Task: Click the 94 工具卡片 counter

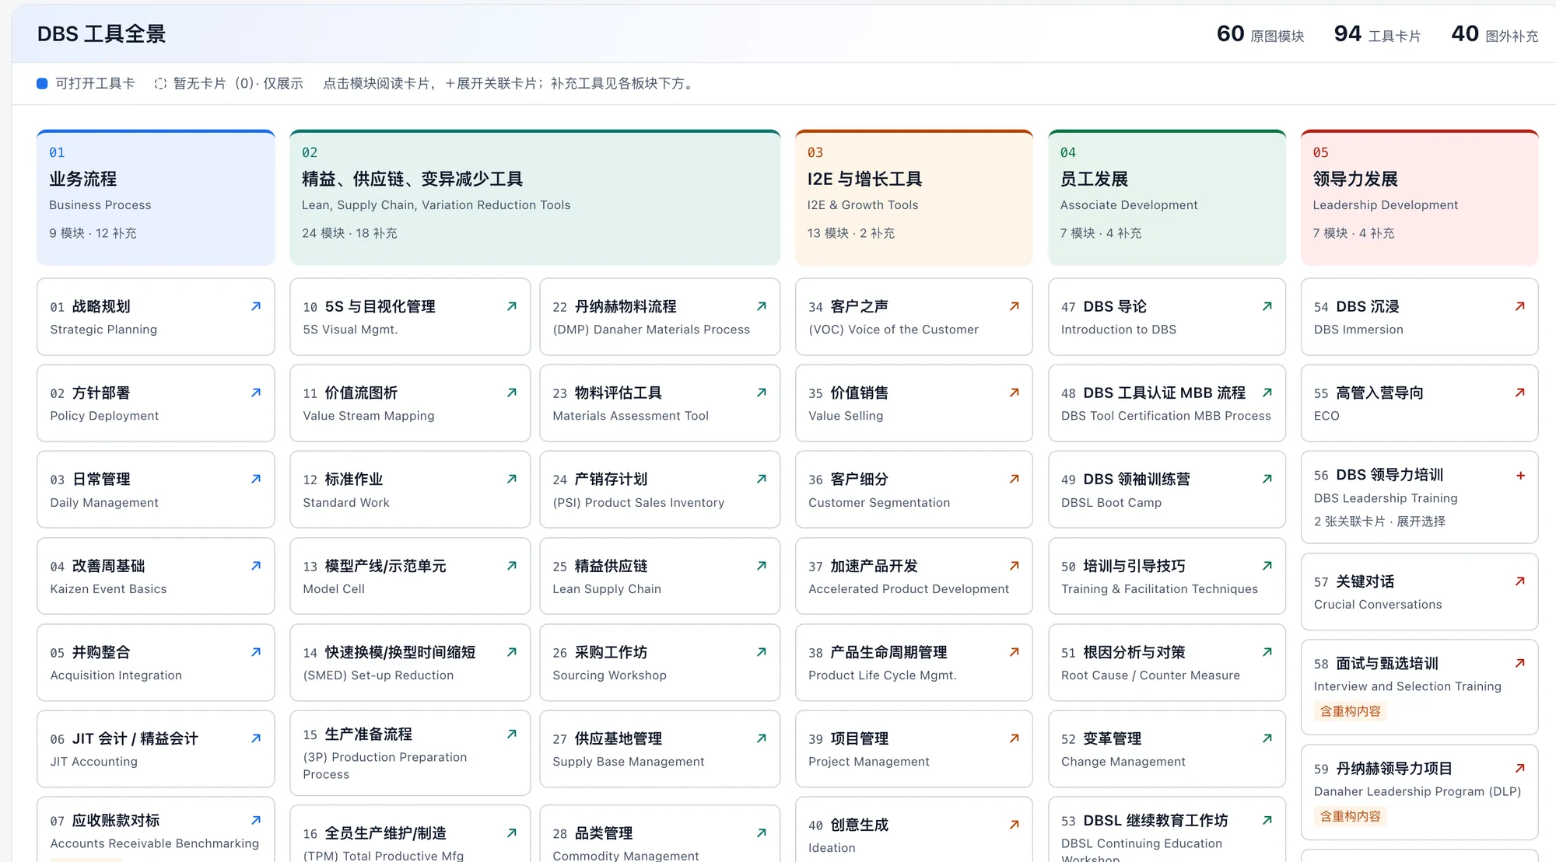Action: click(x=1377, y=34)
